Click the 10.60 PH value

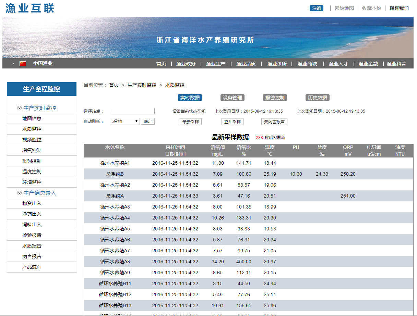pyautogui.click(x=296, y=174)
